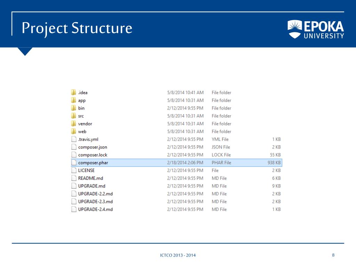Select the app folder name
The width and height of the screenshot is (356, 267).
[x=82, y=100]
